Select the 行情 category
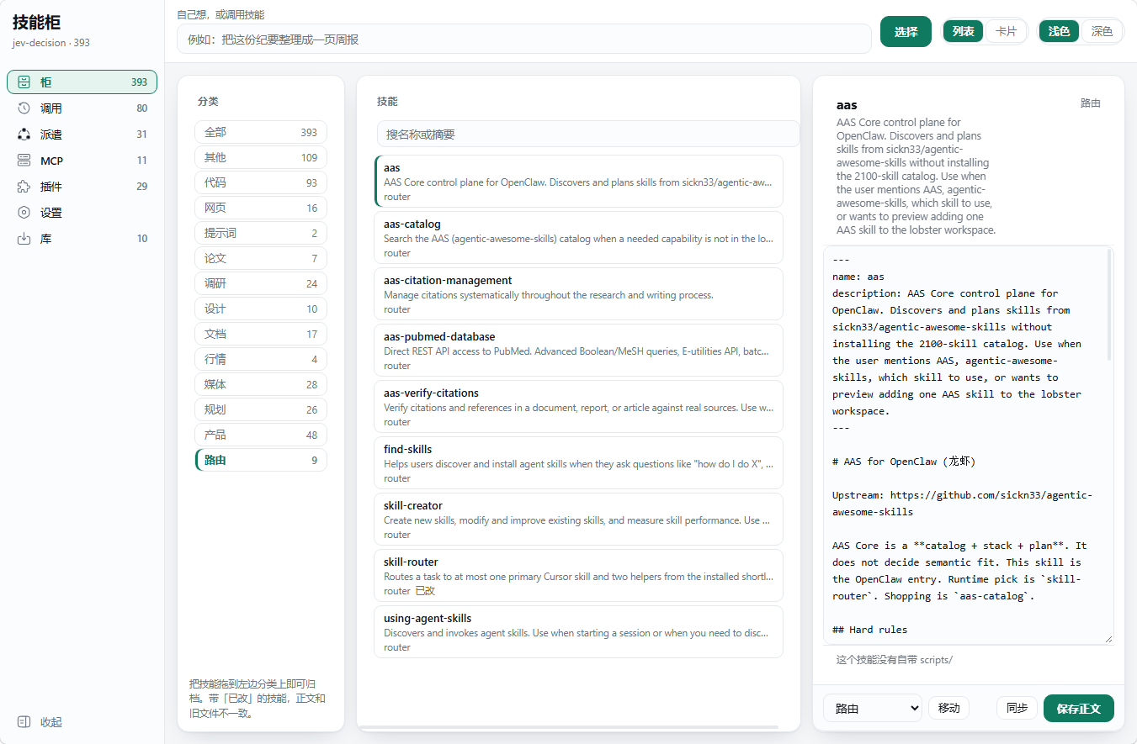 coord(261,359)
